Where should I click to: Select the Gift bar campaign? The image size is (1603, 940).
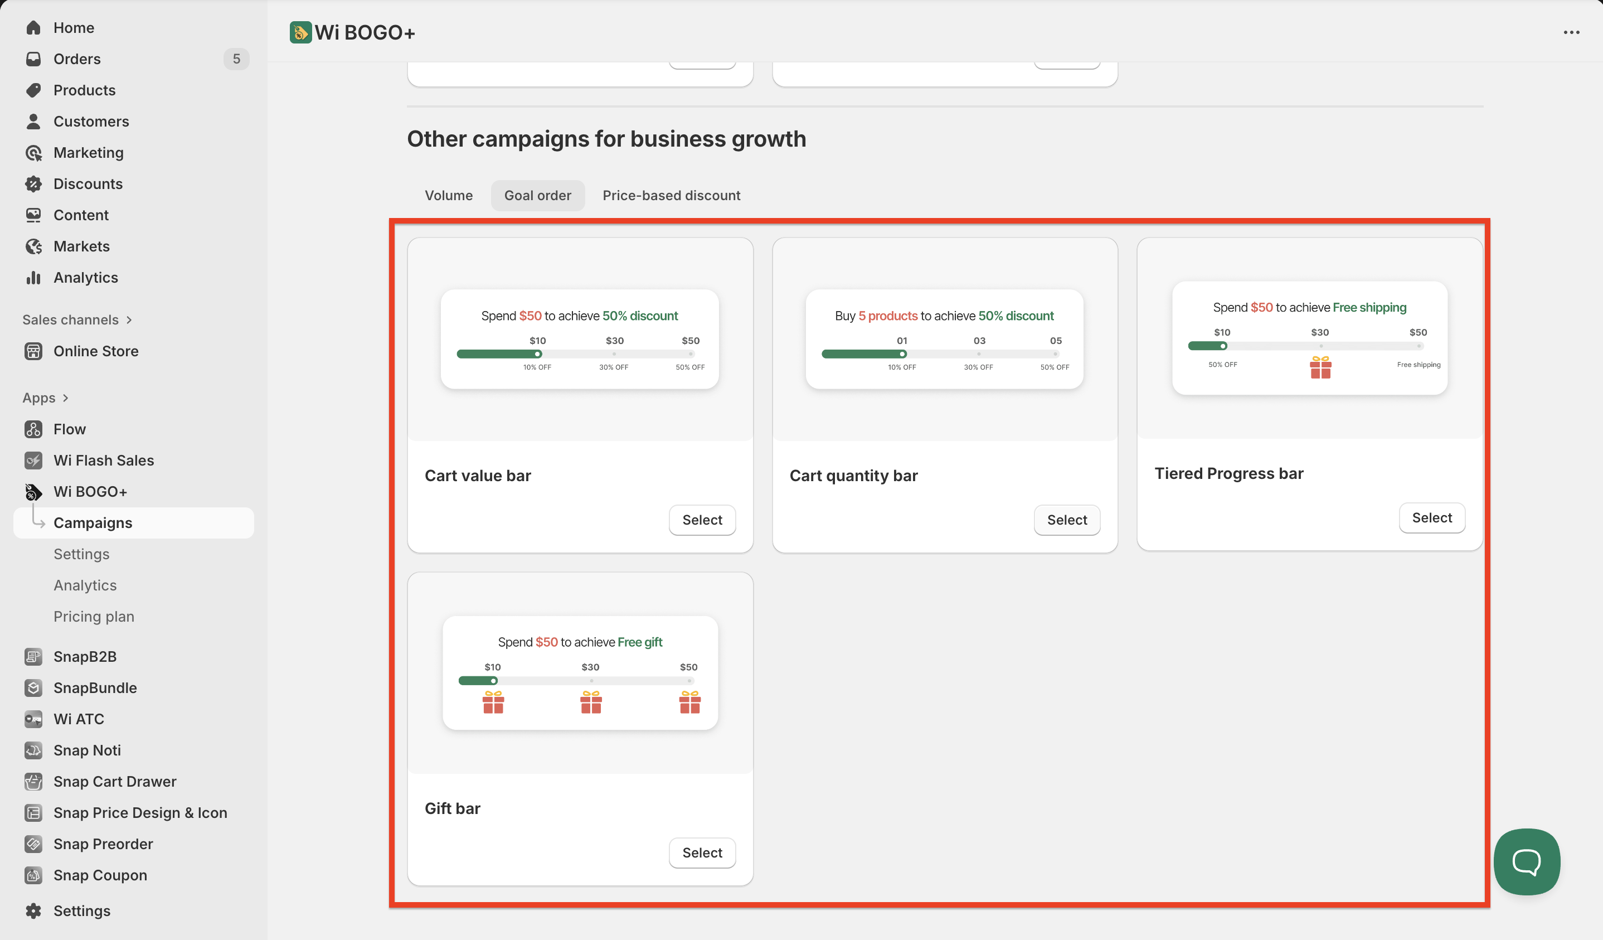pyautogui.click(x=702, y=853)
